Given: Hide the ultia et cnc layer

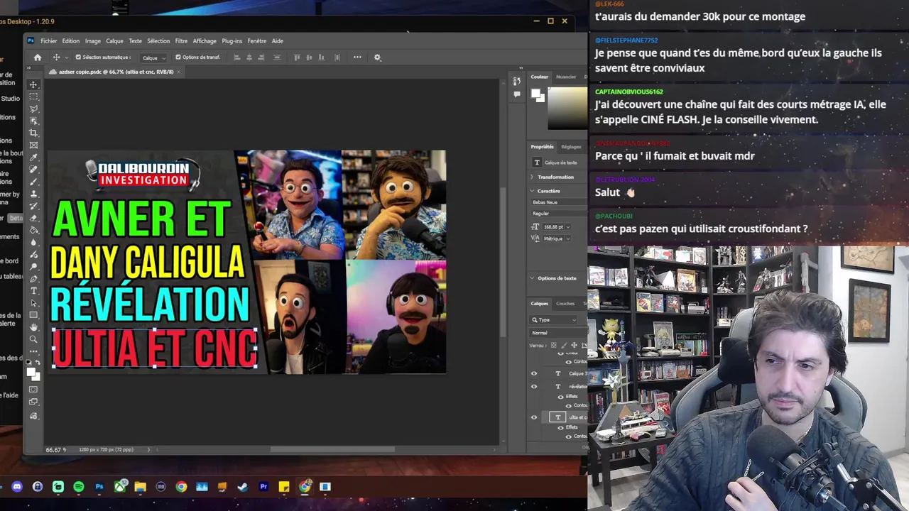Looking at the screenshot, I should [x=534, y=417].
